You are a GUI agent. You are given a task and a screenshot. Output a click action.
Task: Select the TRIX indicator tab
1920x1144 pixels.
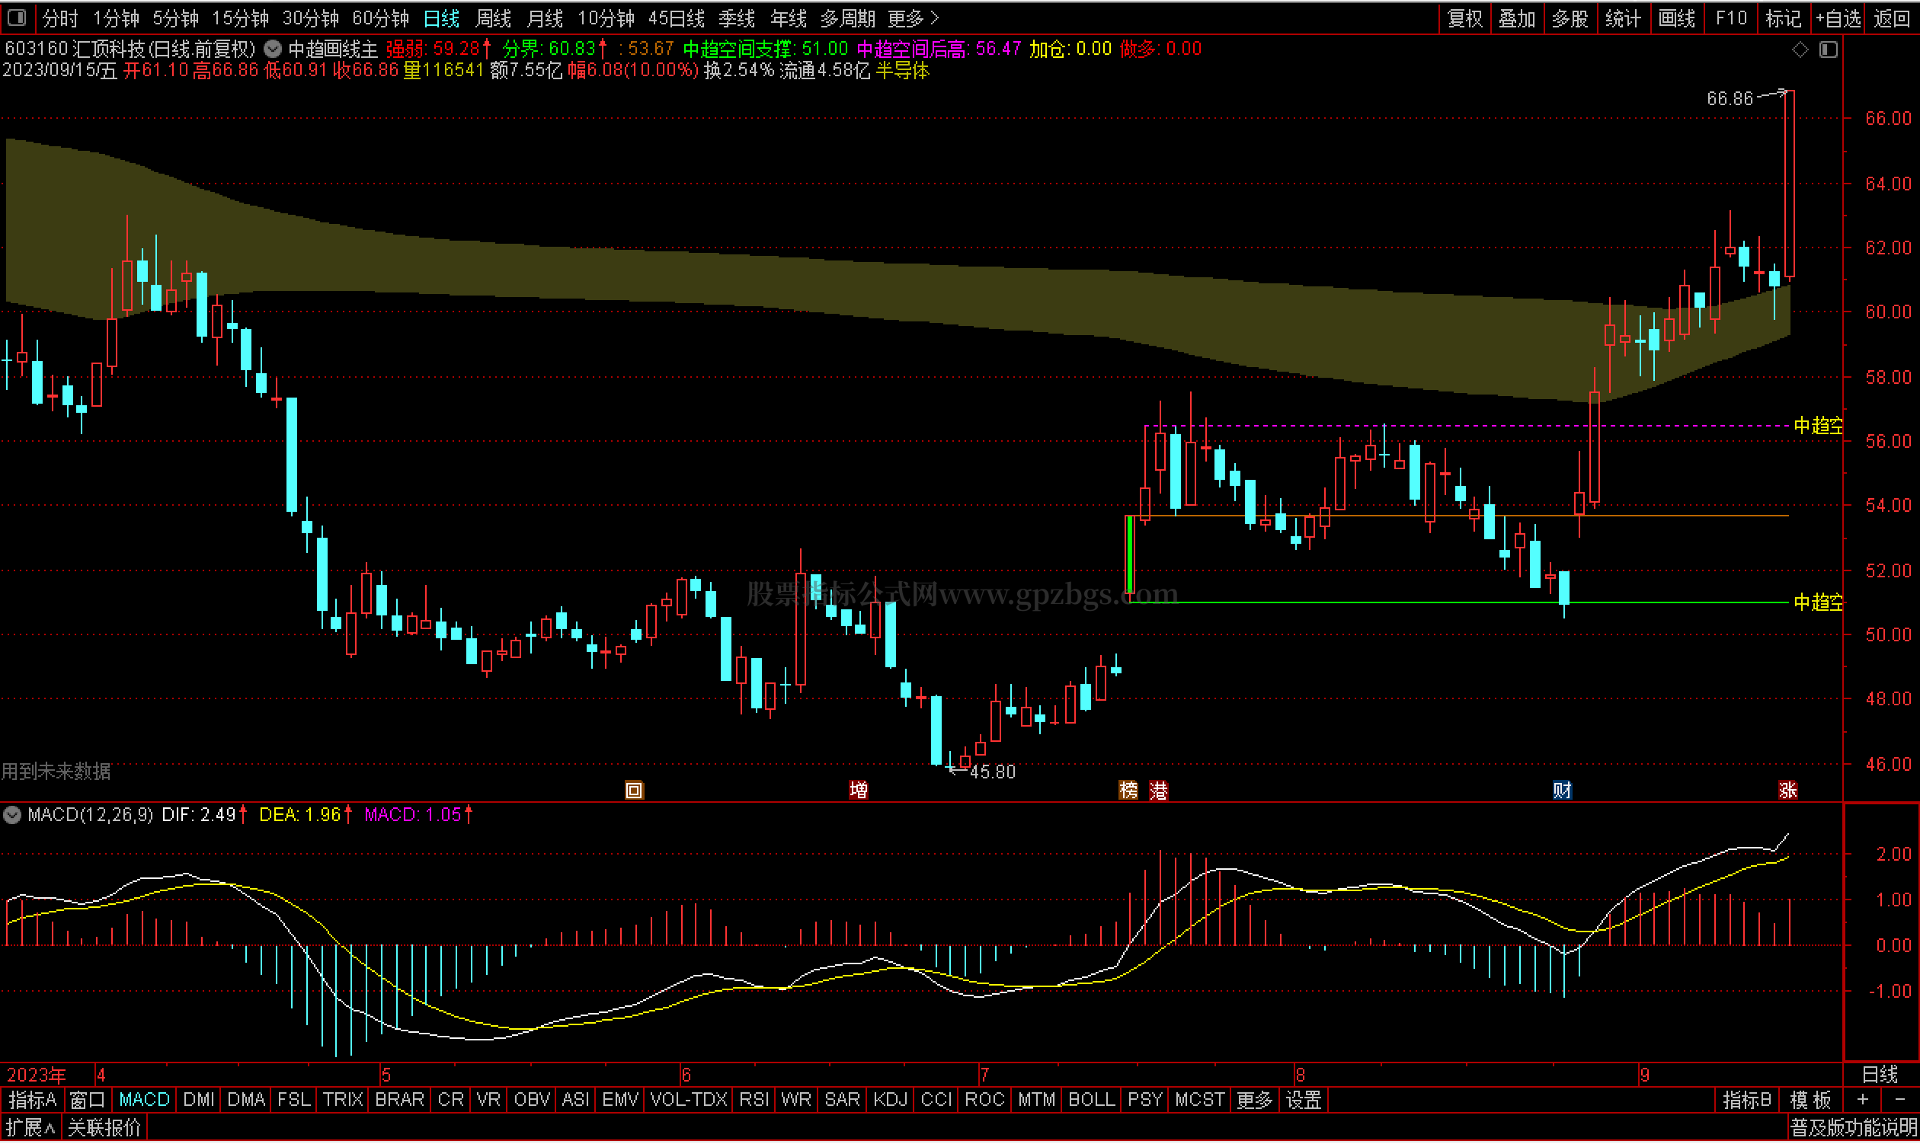pyautogui.click(x=342, y=1101)
